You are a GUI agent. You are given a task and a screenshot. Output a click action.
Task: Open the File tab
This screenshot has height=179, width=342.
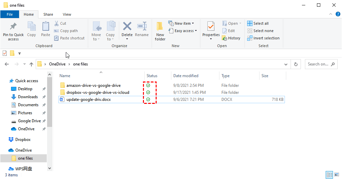pyautogui.click(x=10, y=14)
